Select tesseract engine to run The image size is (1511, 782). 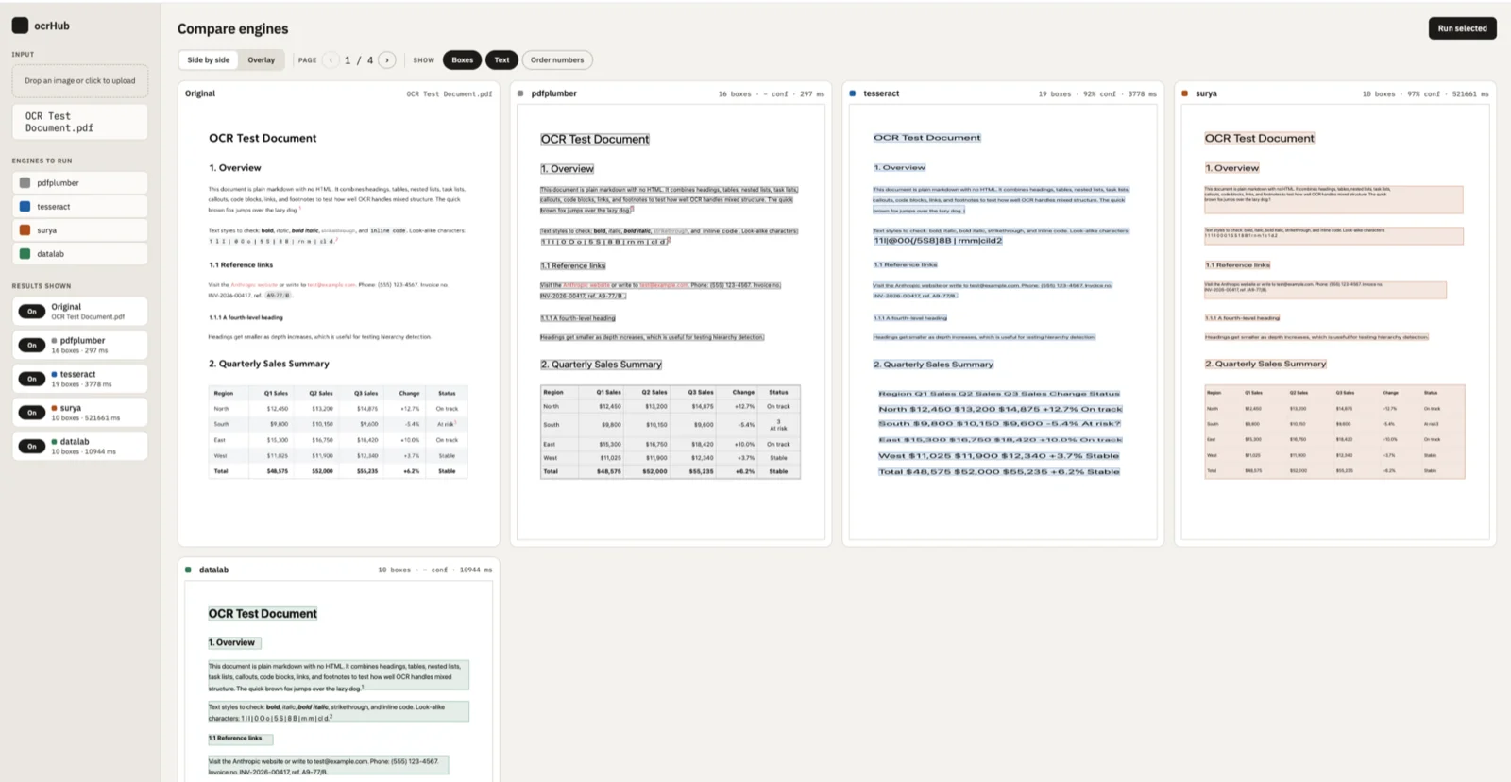click(x=80, y=207)
